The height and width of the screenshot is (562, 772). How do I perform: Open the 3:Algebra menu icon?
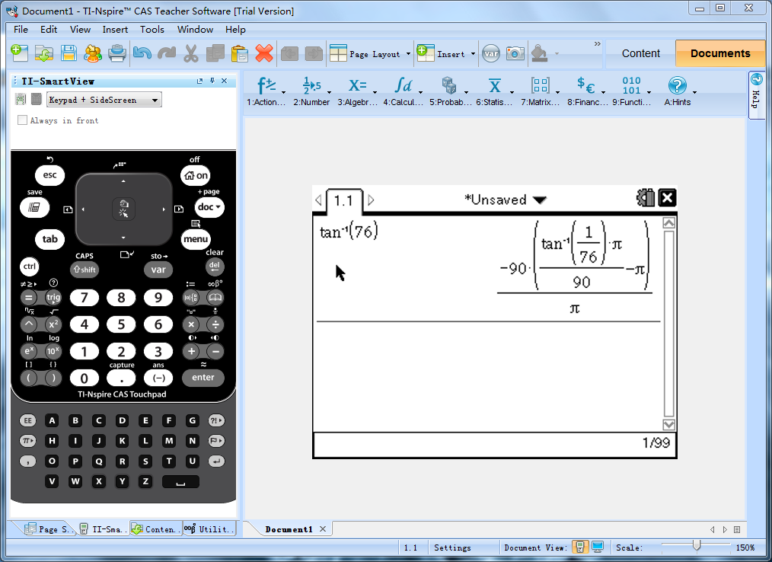357,86
